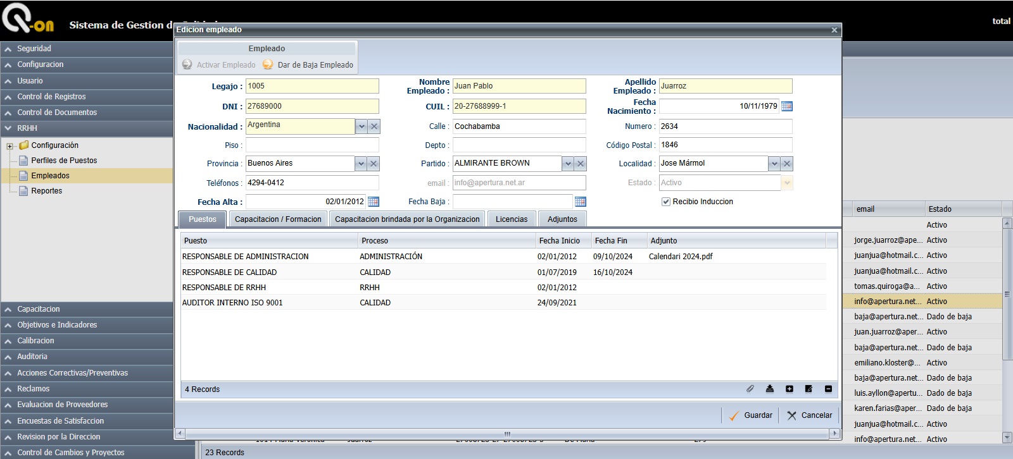Click the Activar Empleado icon

pos(187,64)
